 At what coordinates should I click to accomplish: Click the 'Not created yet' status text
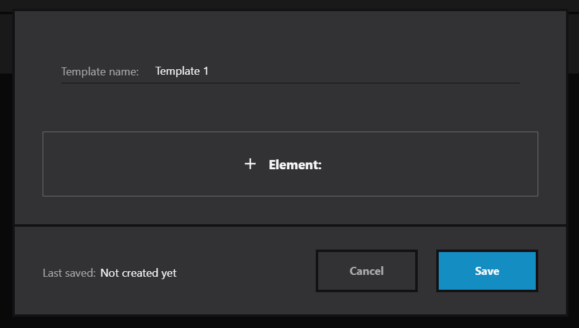click(138, 273)
